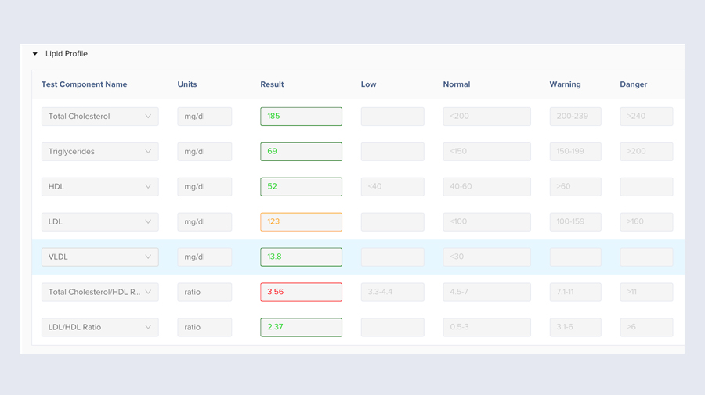Click the Total Cholesterol/HDL Ratio units field
This screenshot has width=705, height=395.
click(x=204, y=292)
